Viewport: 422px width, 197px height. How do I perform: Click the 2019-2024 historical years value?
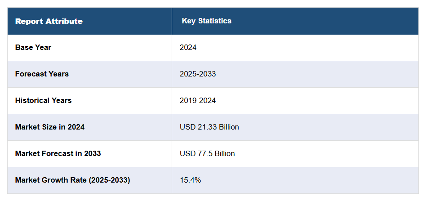pos(198,100)
